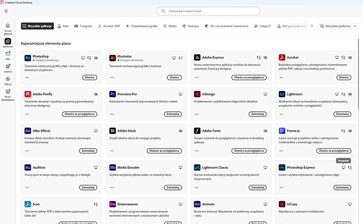Open Frame.io w przeglądarce
Viewport: 363px width, 224px height.
(334, 151)
